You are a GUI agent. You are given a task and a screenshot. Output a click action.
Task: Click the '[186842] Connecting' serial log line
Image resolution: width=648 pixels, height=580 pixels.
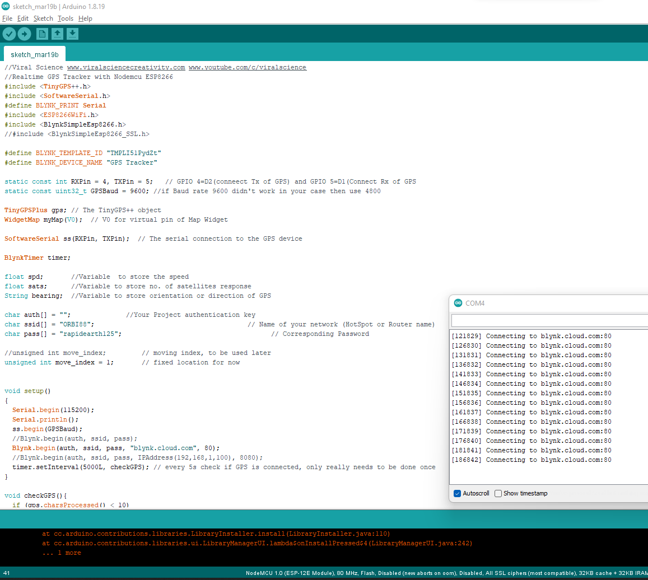[x=532, y=460]
